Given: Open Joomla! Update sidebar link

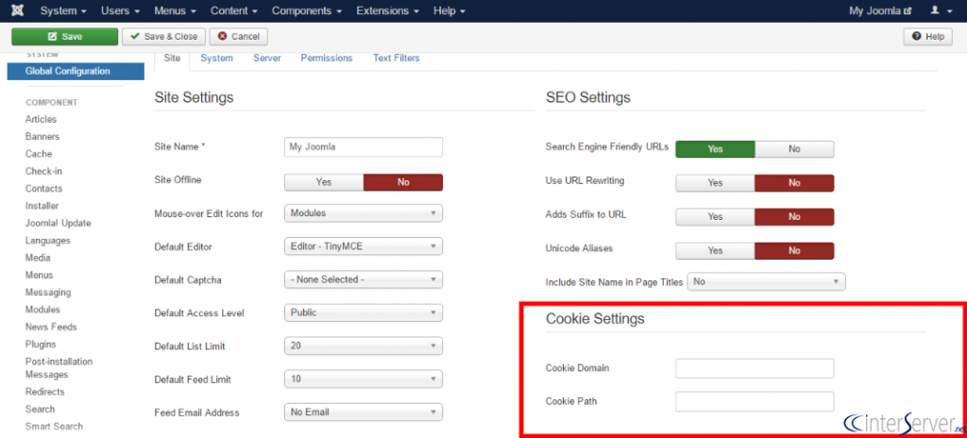Looking at the screenshot, I should pos(58,223).
